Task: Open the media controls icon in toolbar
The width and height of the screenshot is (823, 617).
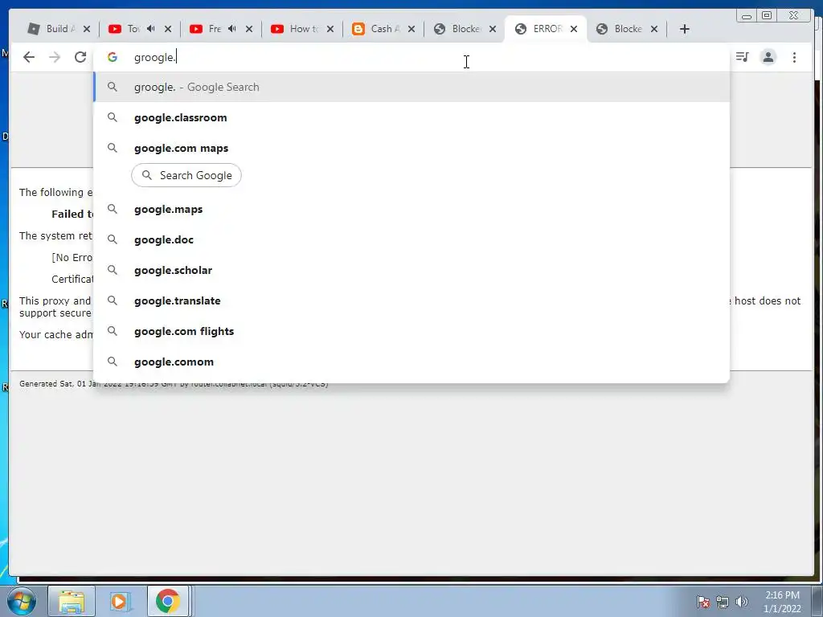Action: (742, 57)
